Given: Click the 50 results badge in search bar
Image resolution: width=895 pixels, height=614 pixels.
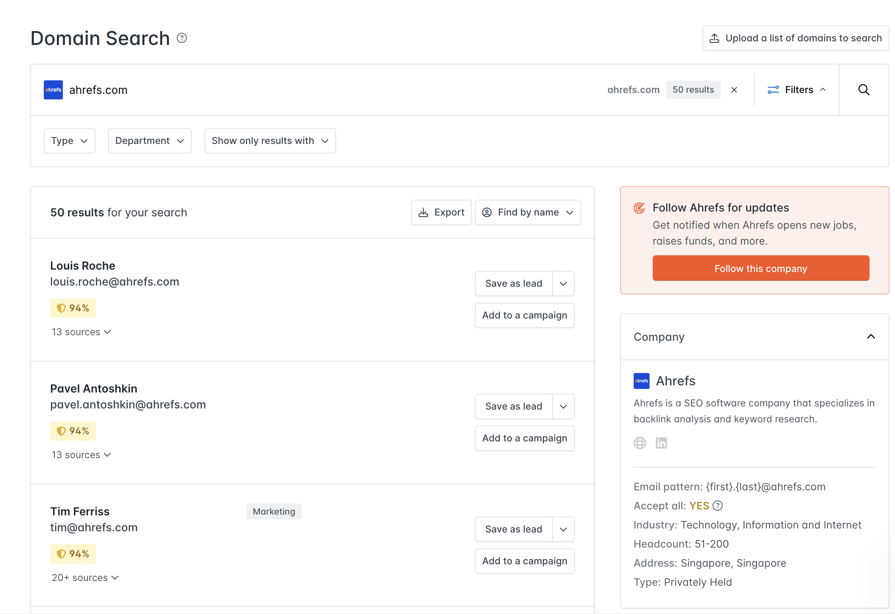Looking at the screenshot, I should 693,90.
